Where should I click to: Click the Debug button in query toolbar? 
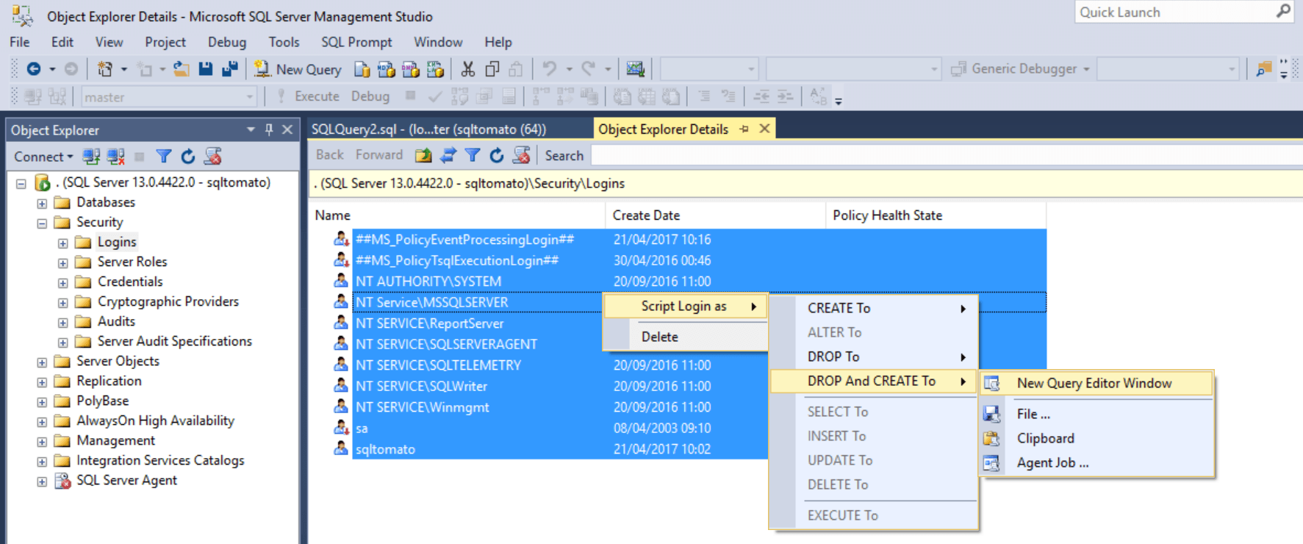[370, 96]
